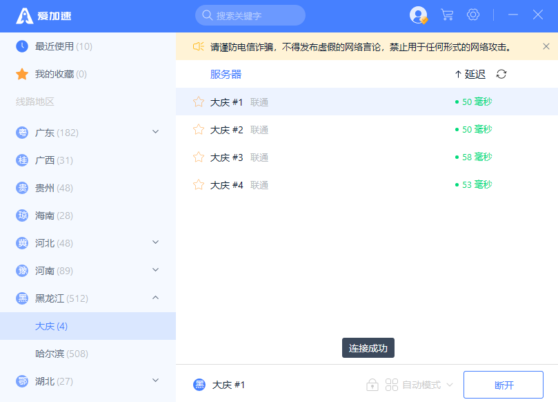Click the 服务器 column header
This screenshot has height=402, width=558.
(x=226, y=74)
